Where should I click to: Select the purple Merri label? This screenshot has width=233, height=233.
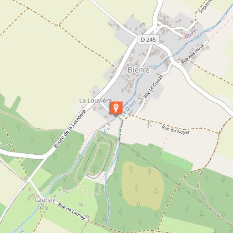pos(191,33)
